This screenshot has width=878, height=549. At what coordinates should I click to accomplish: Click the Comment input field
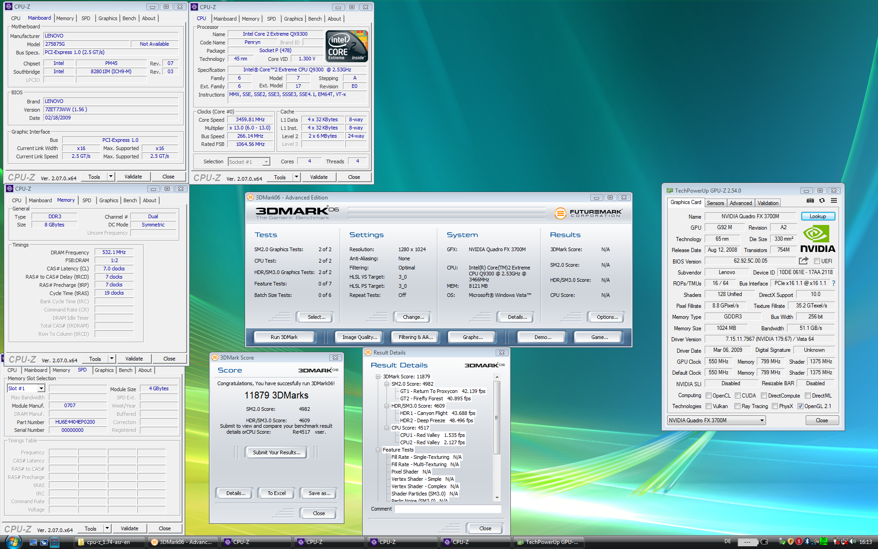tap(448, 509)
